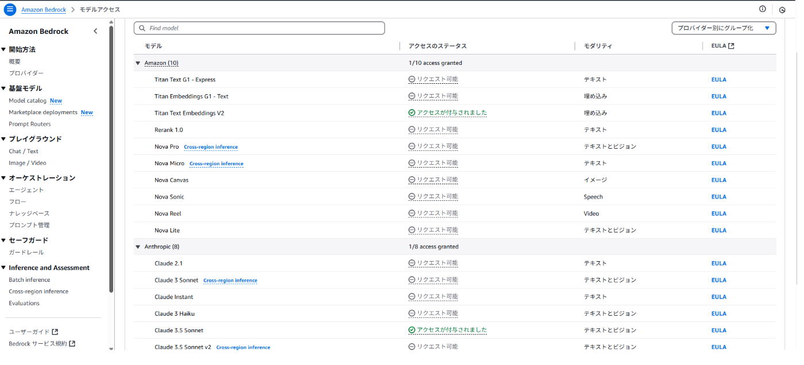
Task: Click green check icon for Titan Text Embeddings V2
Action: coord(412,113)
